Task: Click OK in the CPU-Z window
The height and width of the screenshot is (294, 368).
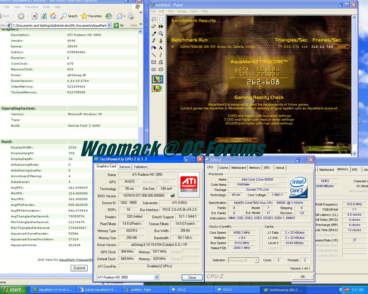Action: (x=303, y=276)
